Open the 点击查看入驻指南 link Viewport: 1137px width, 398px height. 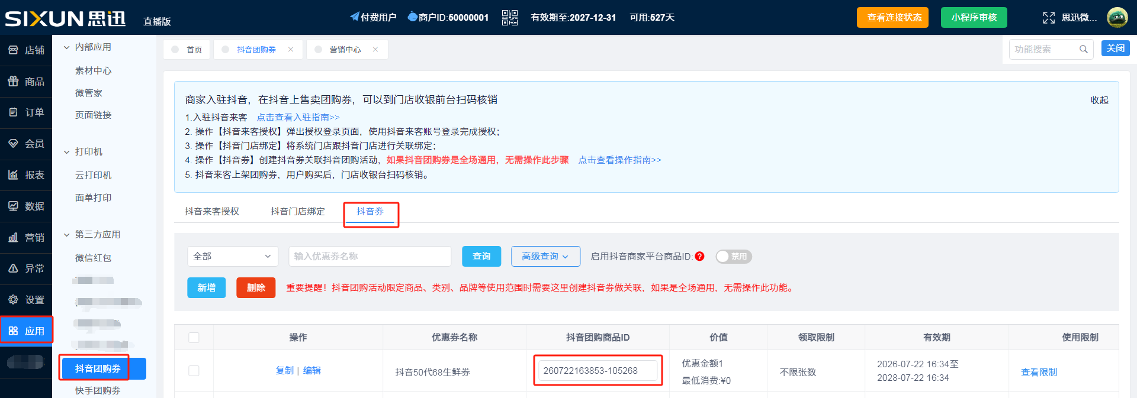click(298, 117)
